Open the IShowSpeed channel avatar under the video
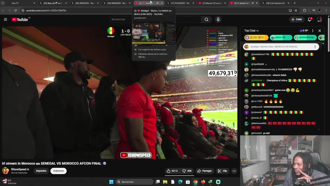 5,171
